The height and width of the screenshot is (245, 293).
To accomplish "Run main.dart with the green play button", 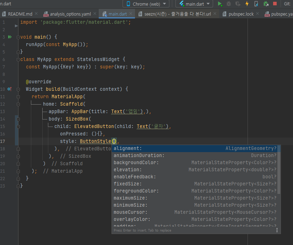I will [220, 4].
